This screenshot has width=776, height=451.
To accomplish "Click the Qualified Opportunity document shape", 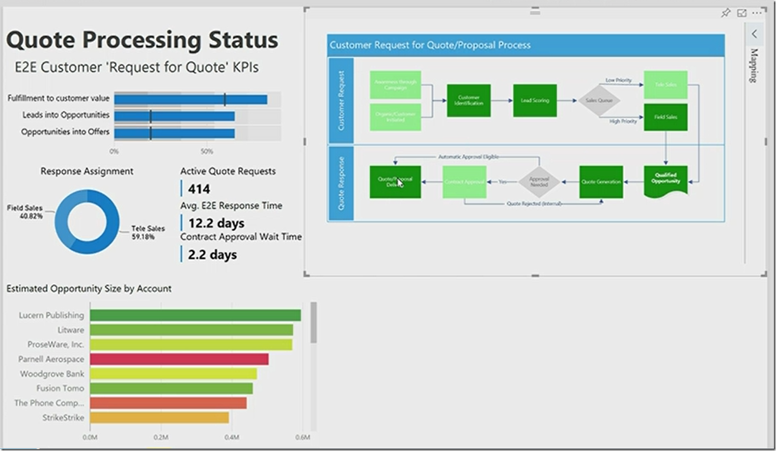I will pyautogui.click(x=666, y=181).
